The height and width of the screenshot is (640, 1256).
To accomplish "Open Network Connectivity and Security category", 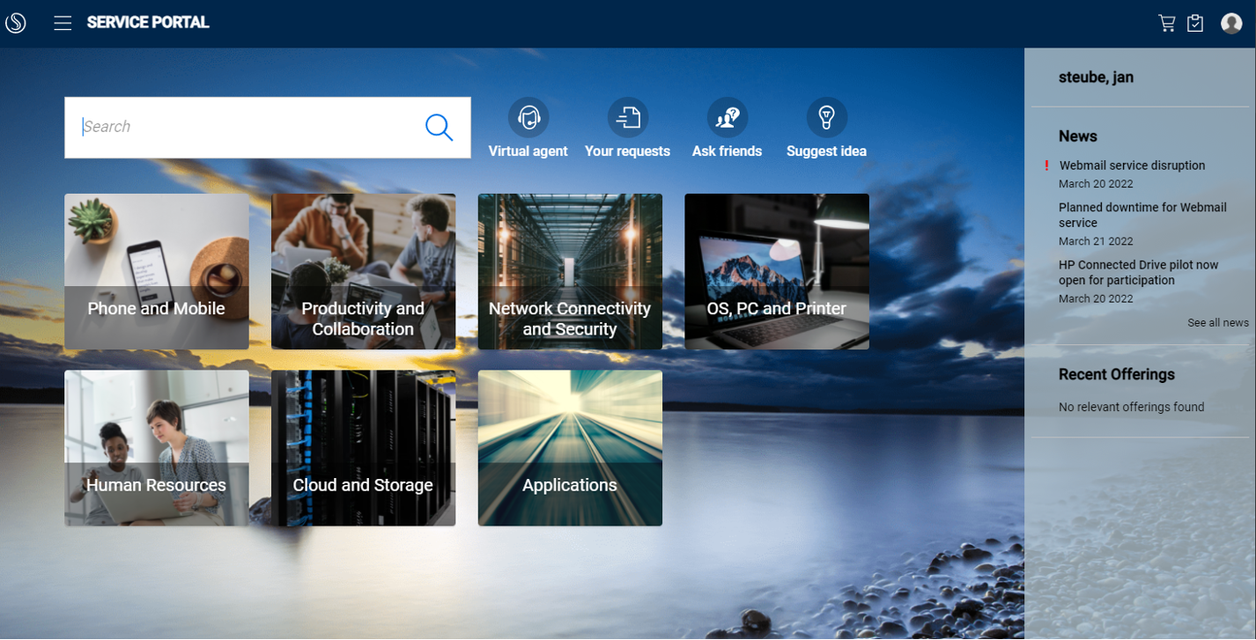I will point(570,271).
